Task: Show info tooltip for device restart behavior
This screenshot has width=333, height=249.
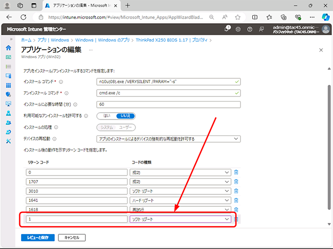Action: pos(54,139)
